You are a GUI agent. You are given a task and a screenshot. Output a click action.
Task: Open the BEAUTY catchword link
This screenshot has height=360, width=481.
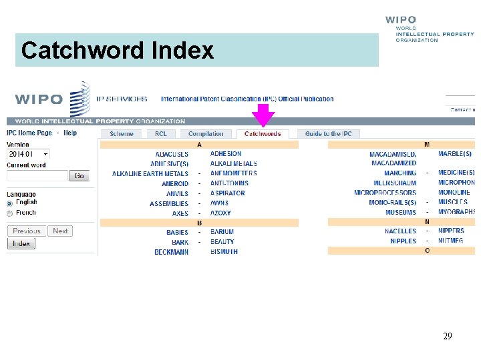(222, 242)
